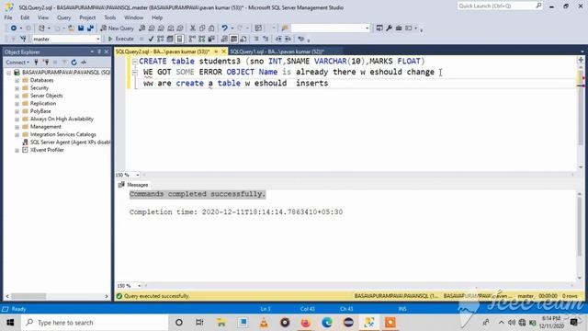This screenshot has width=588, height=331.
Task: Open the Project menu
Action: (x=87, y=17)
